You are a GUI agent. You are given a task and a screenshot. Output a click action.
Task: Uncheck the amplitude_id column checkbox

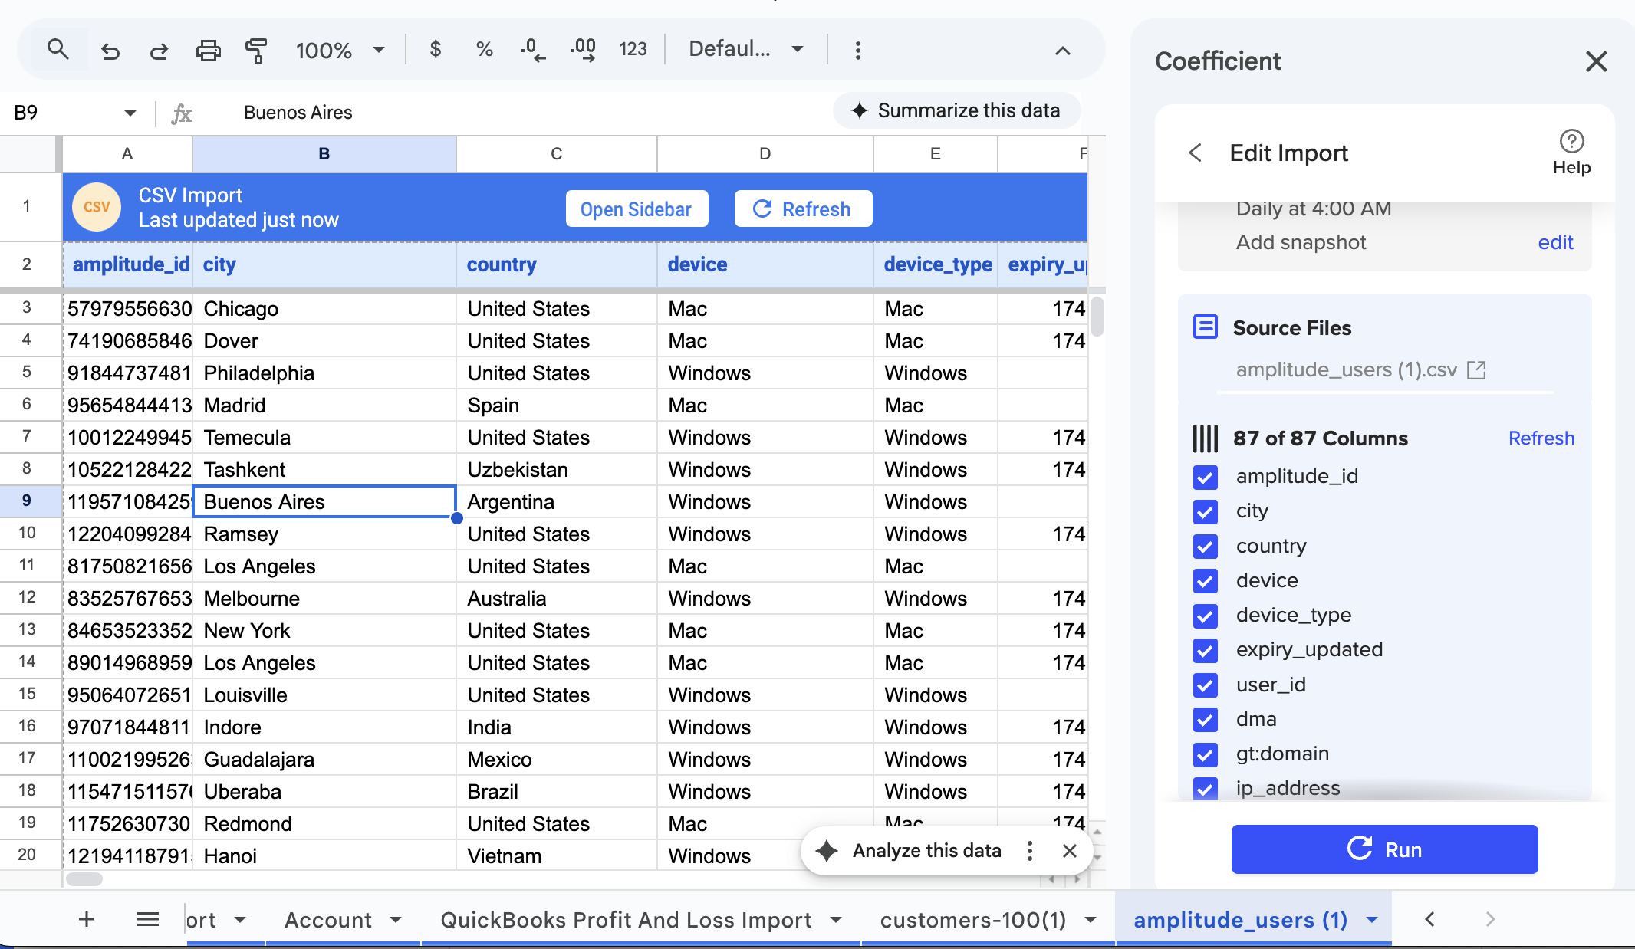pyautogui.click(x=1206, y=477)
